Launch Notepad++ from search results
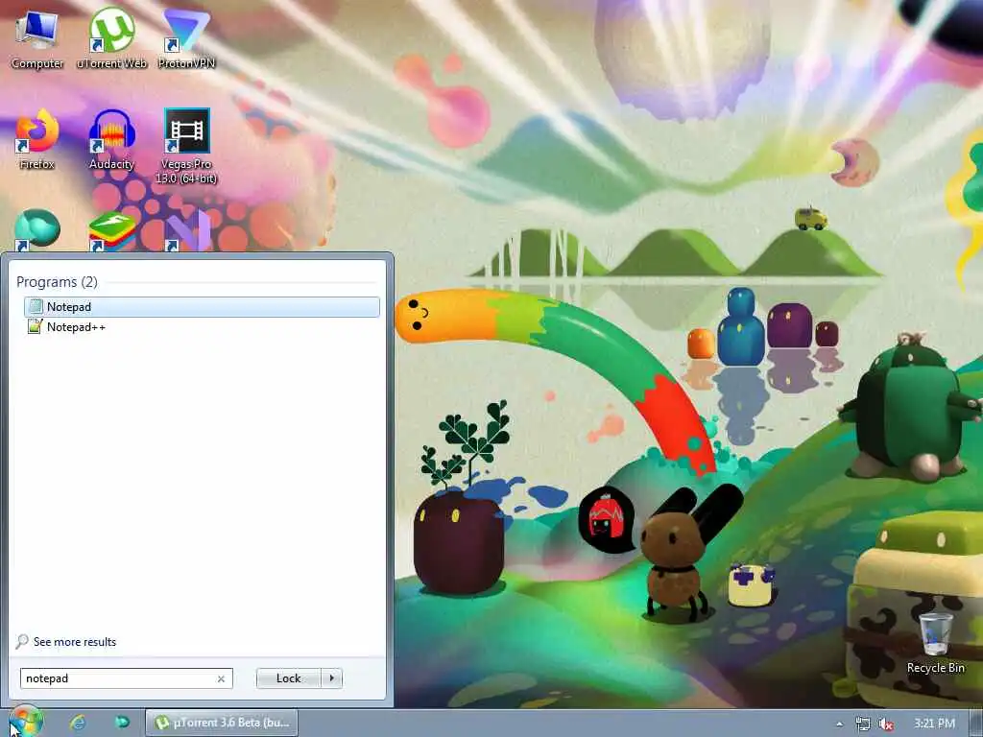This screenshot has height=737, width=983. (x=202, y=326)
